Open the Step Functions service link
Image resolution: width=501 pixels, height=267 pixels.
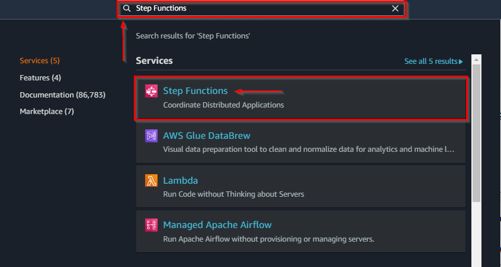(x=195, y=91)
